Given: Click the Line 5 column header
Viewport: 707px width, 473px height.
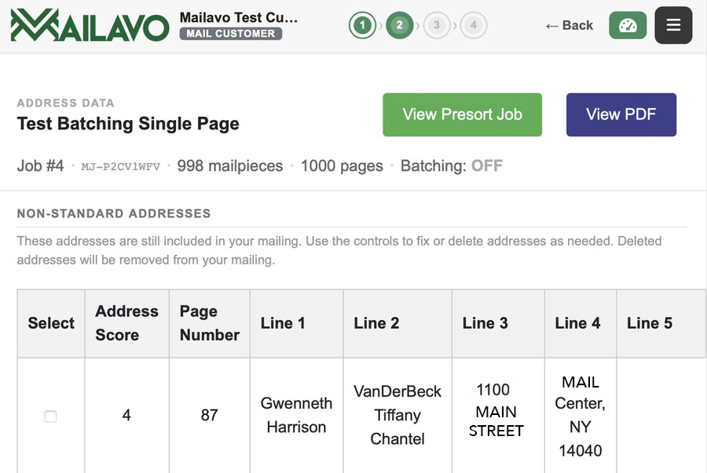Looking at the screenshot, I should click(x=661, y=323).
